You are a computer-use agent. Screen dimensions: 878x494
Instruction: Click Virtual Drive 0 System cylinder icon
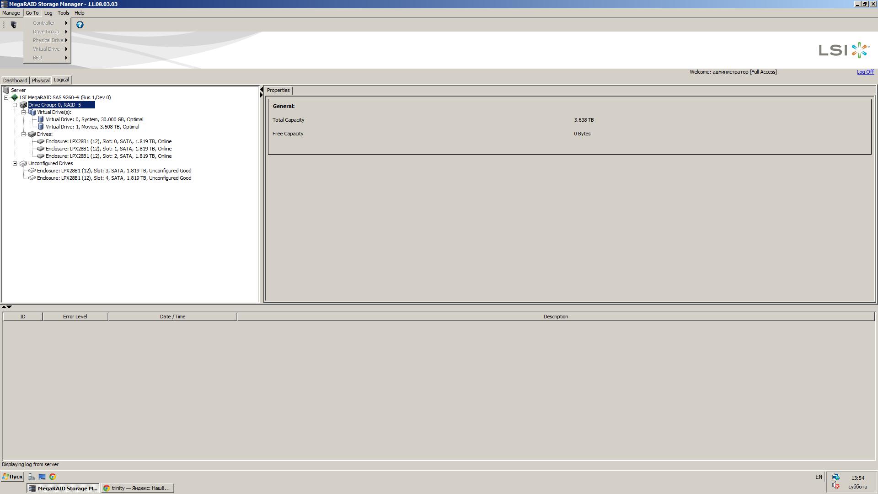[41, 119]
